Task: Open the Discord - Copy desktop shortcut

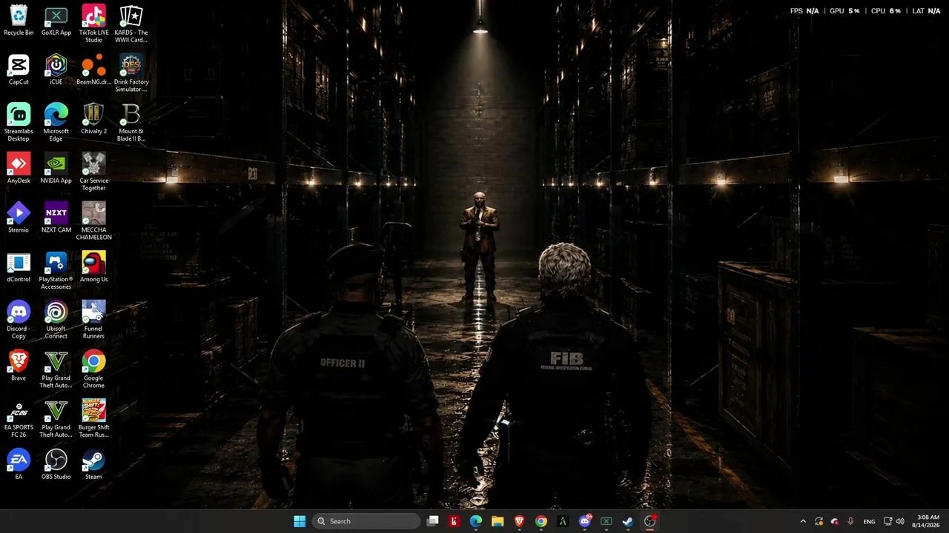Action: [x=19, y=321]
